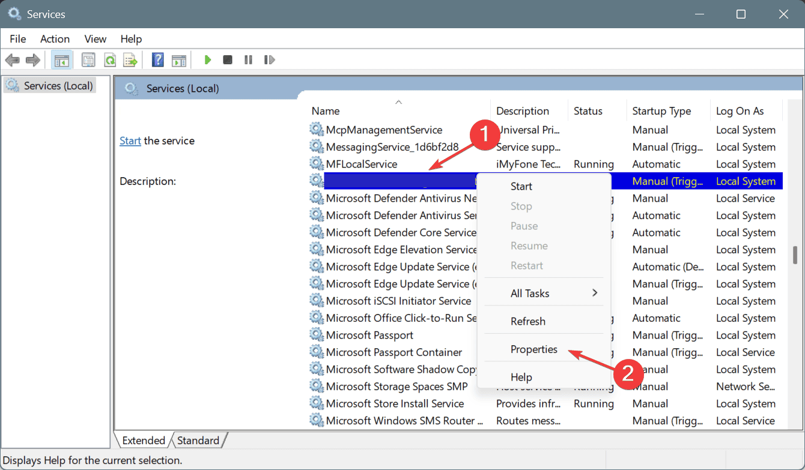Click the Back arrow toolbar icon
This screenshot has height=470, width=805.
click(12, 60)
